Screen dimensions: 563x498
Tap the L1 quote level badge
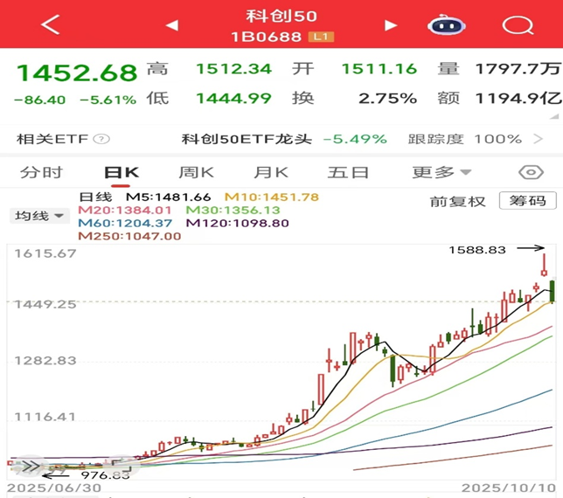[x=321, y=37]
